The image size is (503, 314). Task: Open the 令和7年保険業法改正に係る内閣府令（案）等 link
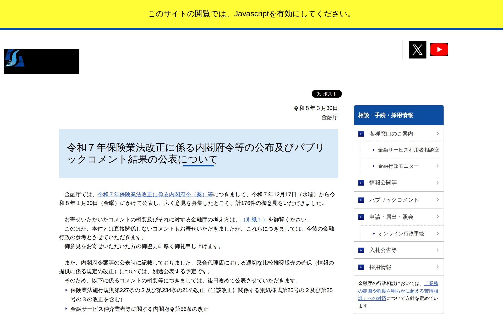pyautogui.click(x=155, y=194)
